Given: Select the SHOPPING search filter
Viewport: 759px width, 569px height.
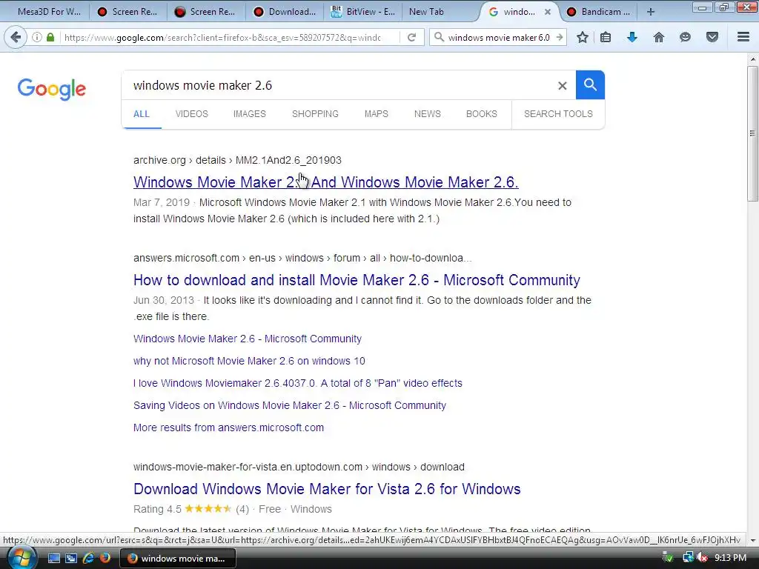Looking at the screenshot, I should coord(315,114).
